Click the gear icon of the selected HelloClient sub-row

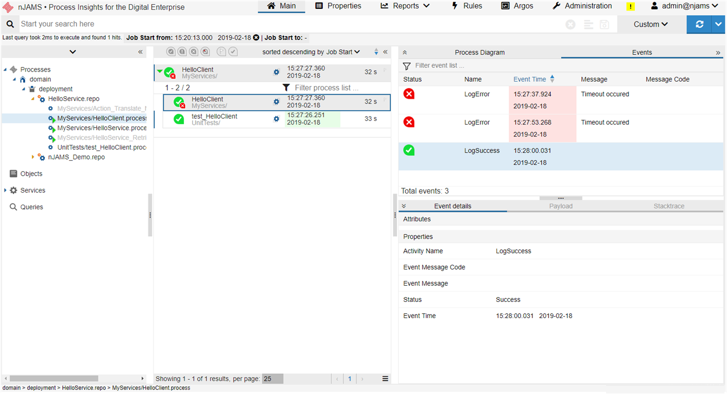click(276, 102)
